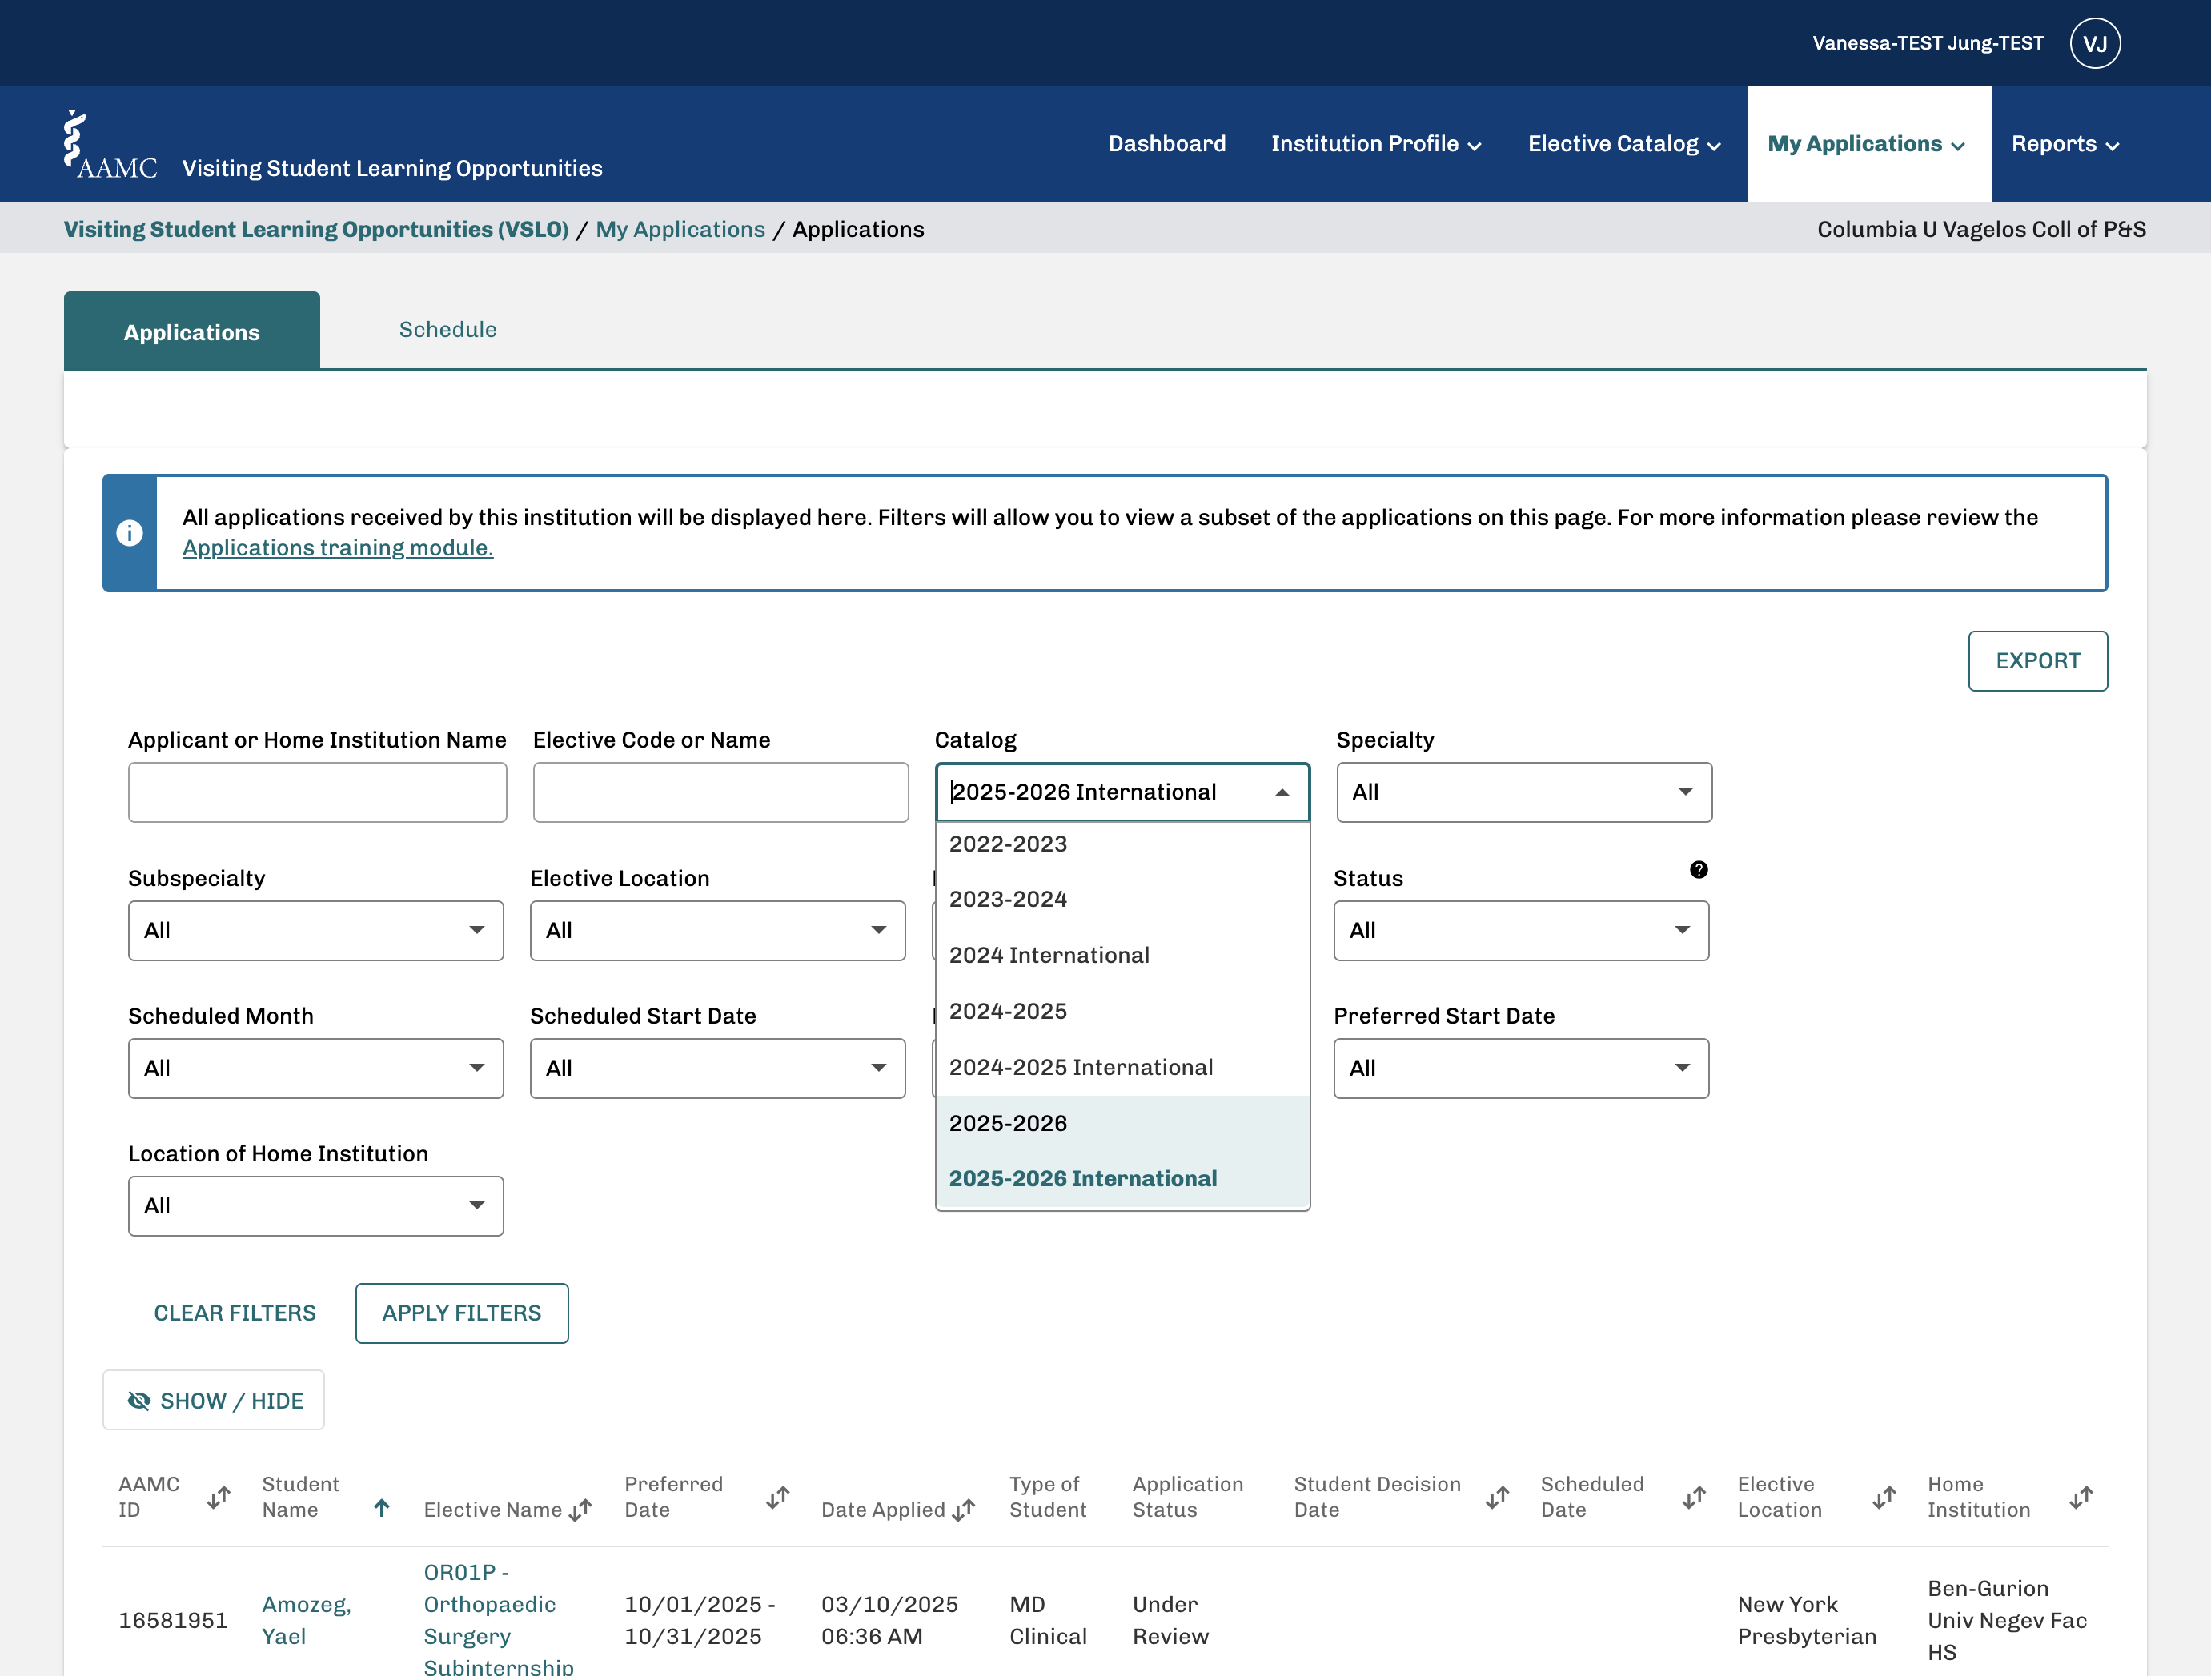The width and height of the screenshot is (2211, 1676).
Task: Focus the Applicant or Home Institution Name field
Action: pyautogui.click(x=318, y=792)
